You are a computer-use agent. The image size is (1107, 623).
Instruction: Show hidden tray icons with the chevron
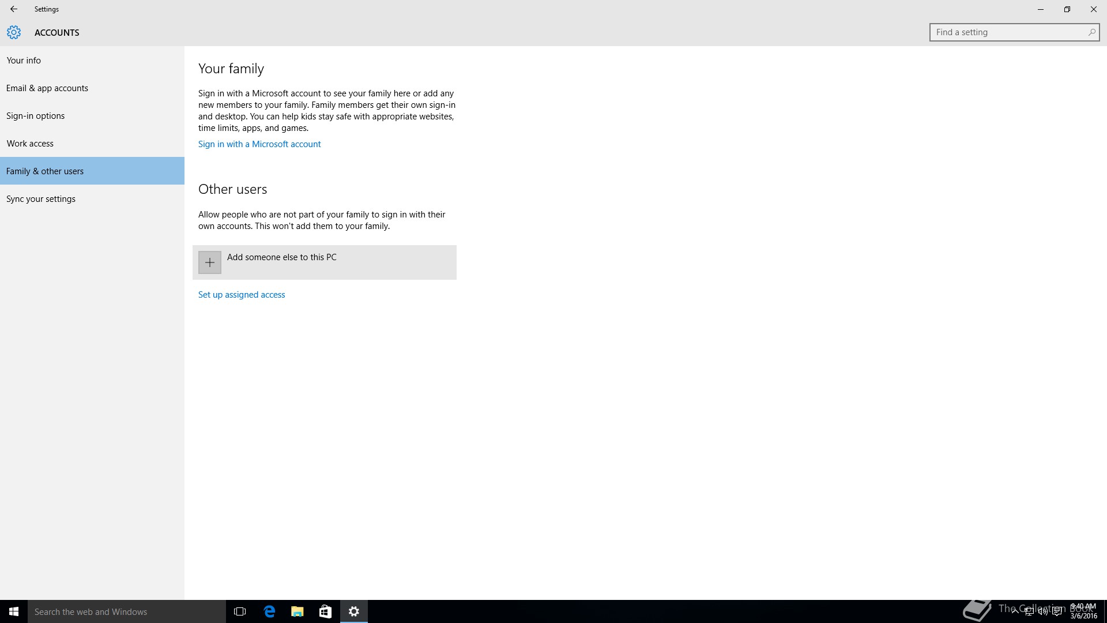[x=1015, y=611]
